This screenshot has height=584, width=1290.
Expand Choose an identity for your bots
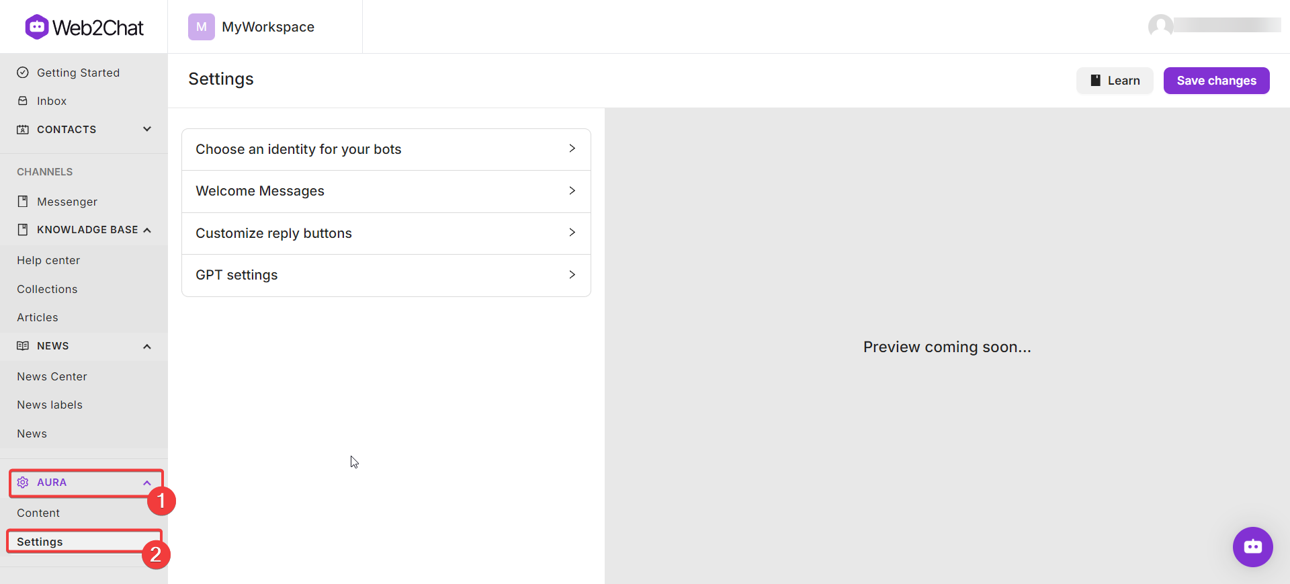click(x=386, y=149)
